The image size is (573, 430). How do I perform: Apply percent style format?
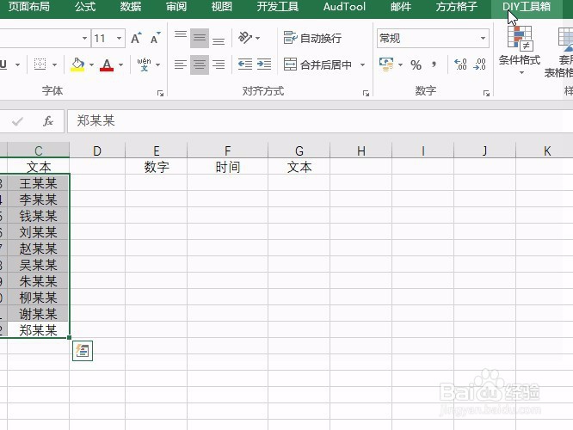pos(416,65)
